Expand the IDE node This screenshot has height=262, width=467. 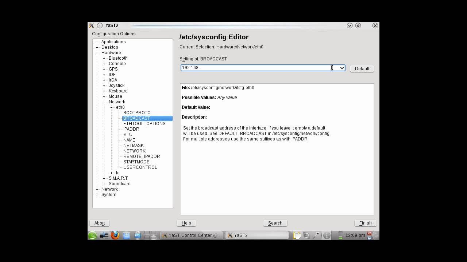click(104, 75)
